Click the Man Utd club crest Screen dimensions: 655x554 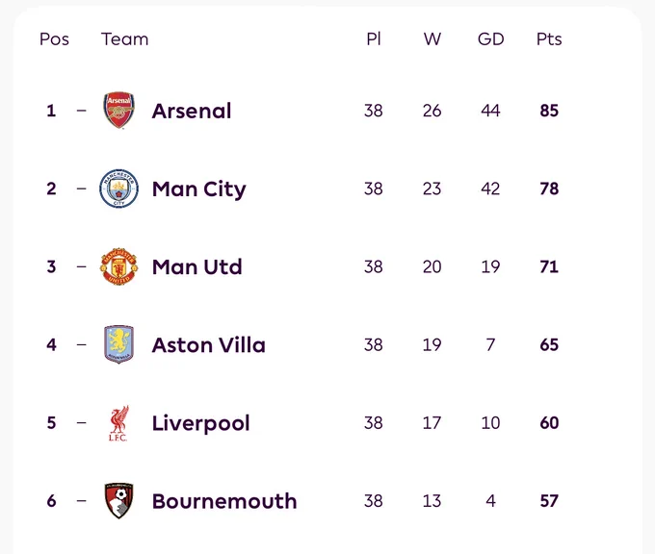click(x=119, y=266)
